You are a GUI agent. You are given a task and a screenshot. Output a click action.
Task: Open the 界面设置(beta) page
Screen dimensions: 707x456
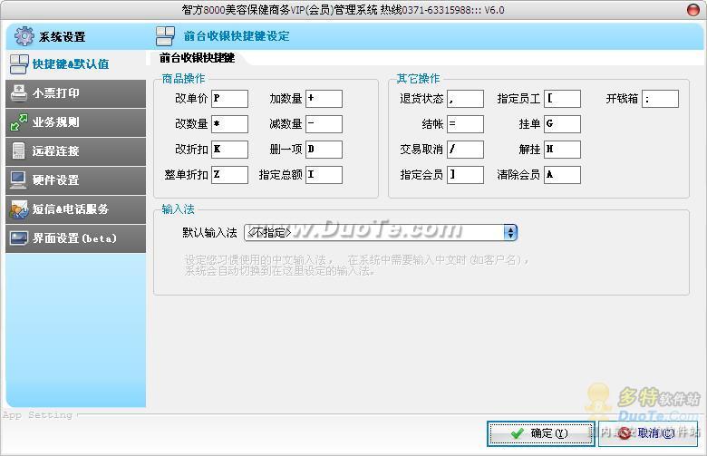(76, 238)
